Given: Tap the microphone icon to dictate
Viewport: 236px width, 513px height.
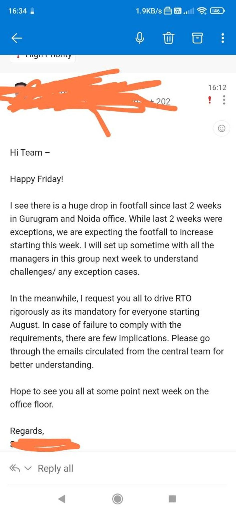Looking at the screenshot, I should pyautogui.click(x=140, y=38).
